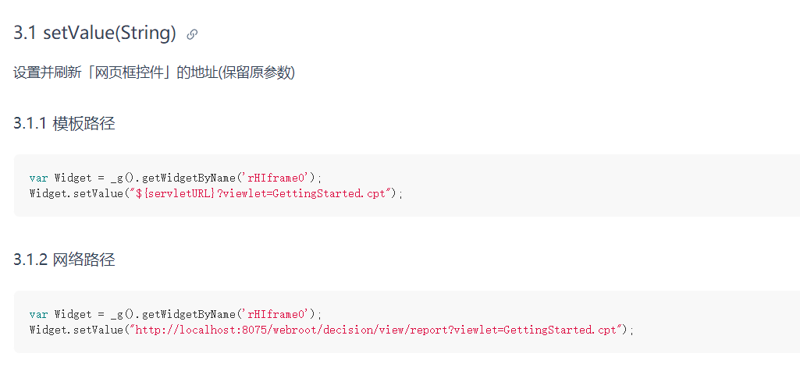
Task: Click the 3.1.2 网络路径 heading
Action: coord(64,260)
